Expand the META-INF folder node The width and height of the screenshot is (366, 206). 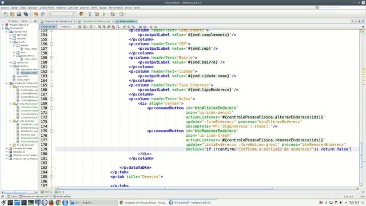coord(10,35)
